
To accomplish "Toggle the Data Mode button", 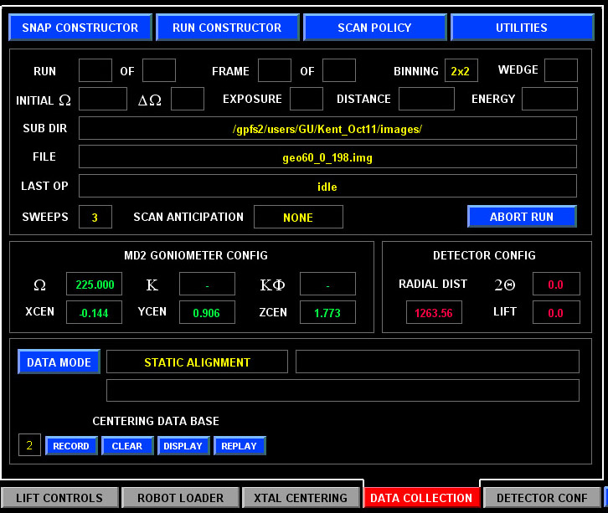I will [x=59, y=362].
